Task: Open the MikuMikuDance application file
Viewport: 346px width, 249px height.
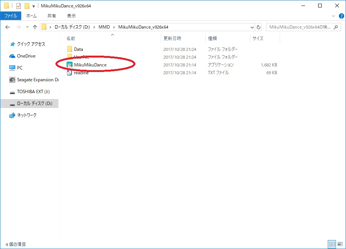Action: tap(90, 65)
